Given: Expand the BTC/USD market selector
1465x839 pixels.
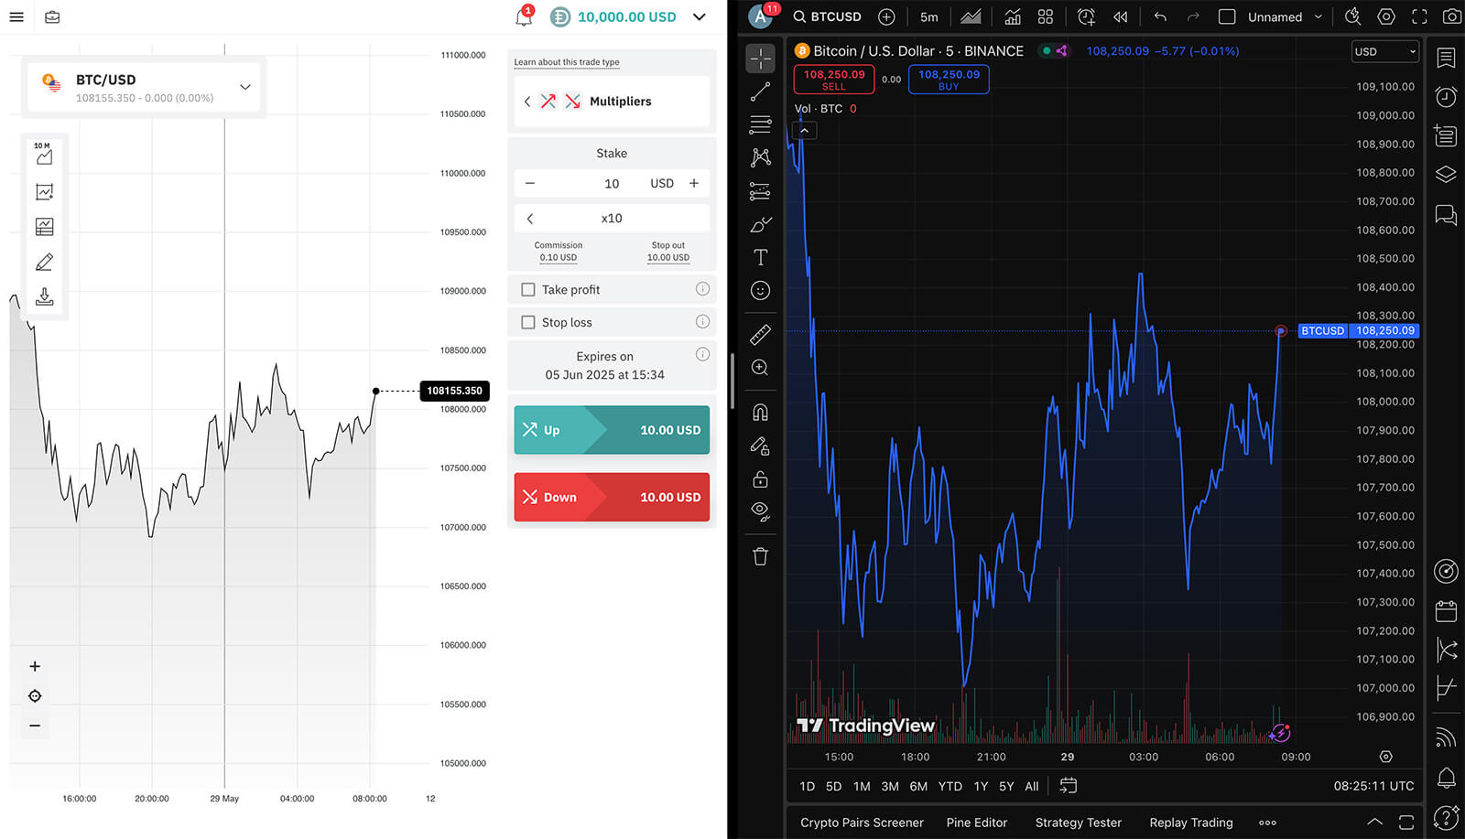Looking at the screenshot, I should tap(244, 88).
